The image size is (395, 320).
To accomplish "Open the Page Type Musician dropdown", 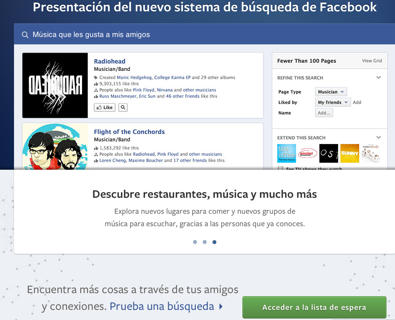I will coord(331,92).
